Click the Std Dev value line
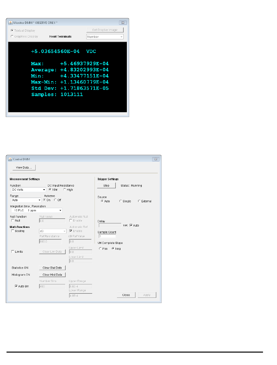 pyautogui.click(x=70, y=88)
